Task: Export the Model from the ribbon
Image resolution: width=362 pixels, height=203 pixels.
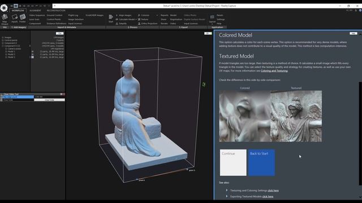Action: [173, 15]
